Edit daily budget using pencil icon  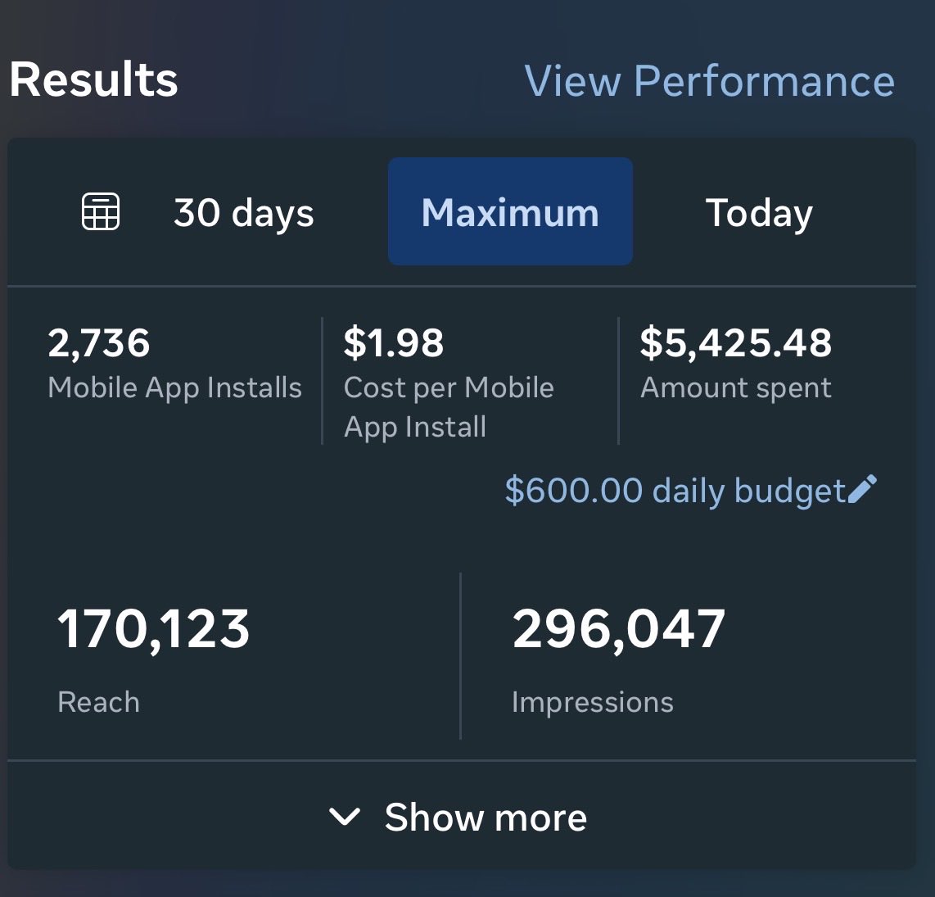862,489
